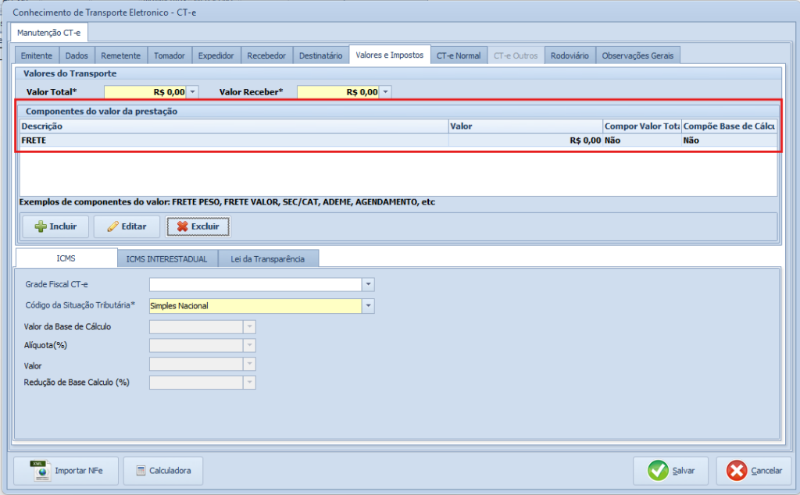Click the red Cancelar cross icon
Image resolution: width=800 pixels, height=495 pixels.
point(736,471)
